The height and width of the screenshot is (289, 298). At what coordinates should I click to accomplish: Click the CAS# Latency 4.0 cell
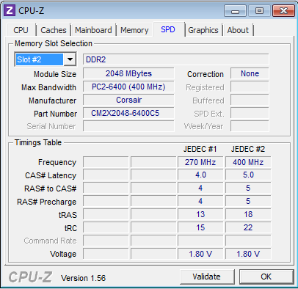click(200, 175)
